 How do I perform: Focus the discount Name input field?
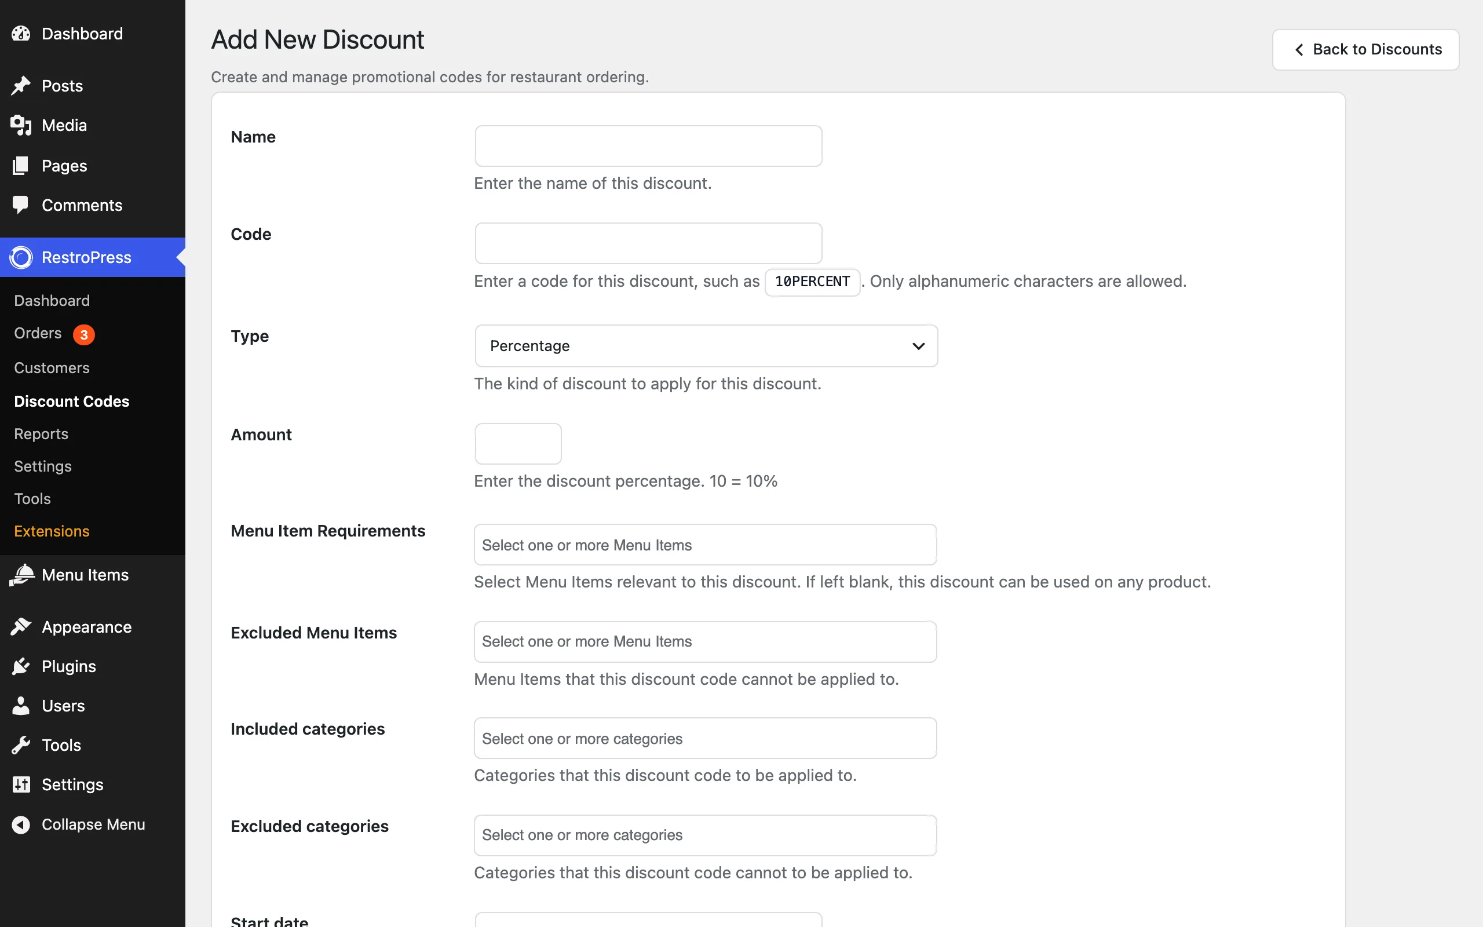click(x=648, y=146)
